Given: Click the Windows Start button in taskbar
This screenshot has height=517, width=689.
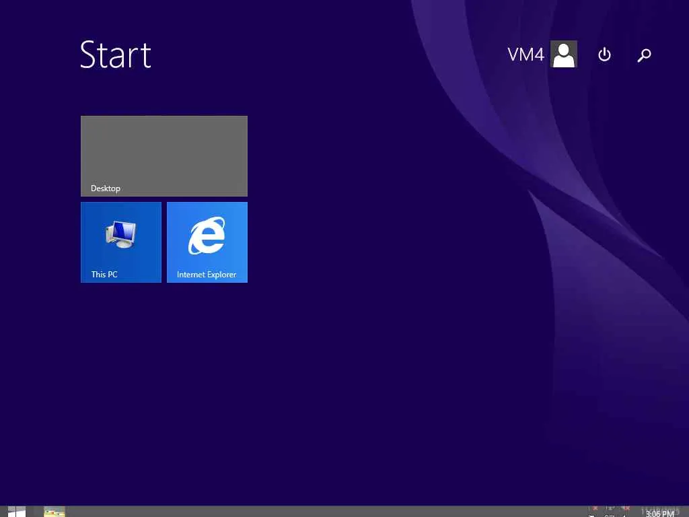Looking at the screenshot, I should [17, 512].
